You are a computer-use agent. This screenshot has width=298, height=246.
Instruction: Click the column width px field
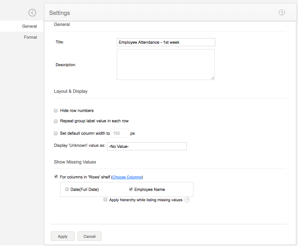[120, 134]
